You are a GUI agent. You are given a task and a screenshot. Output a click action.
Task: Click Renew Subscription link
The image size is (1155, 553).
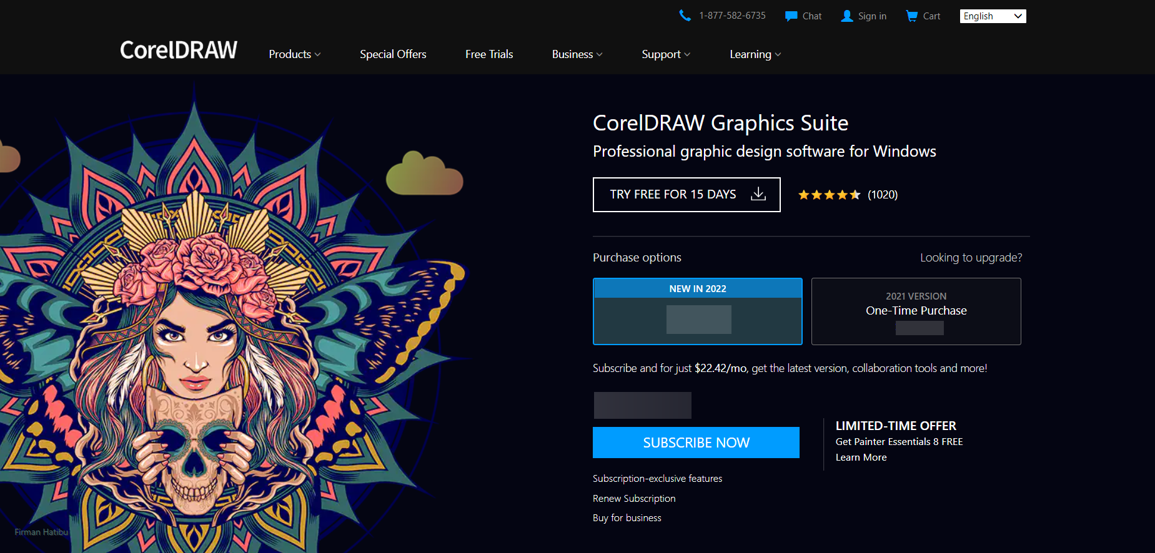coord(634,499)
